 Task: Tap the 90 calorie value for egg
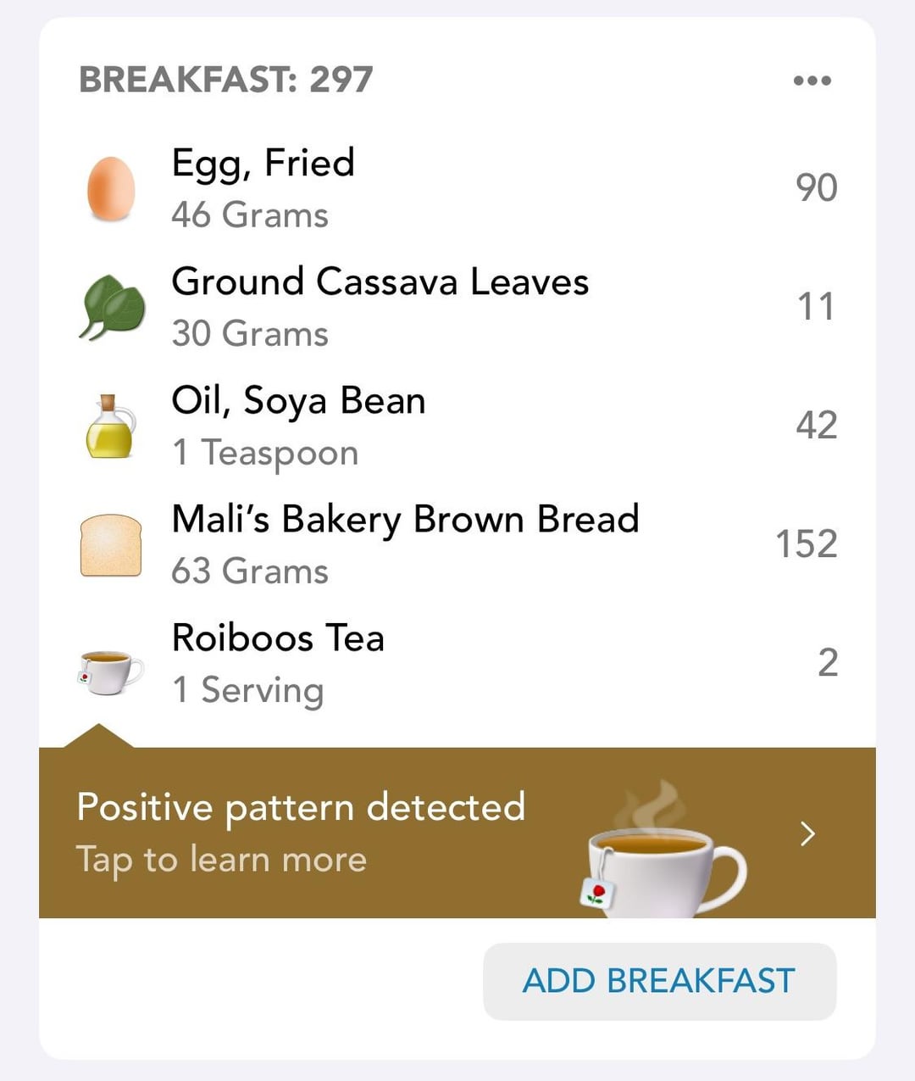817,188
